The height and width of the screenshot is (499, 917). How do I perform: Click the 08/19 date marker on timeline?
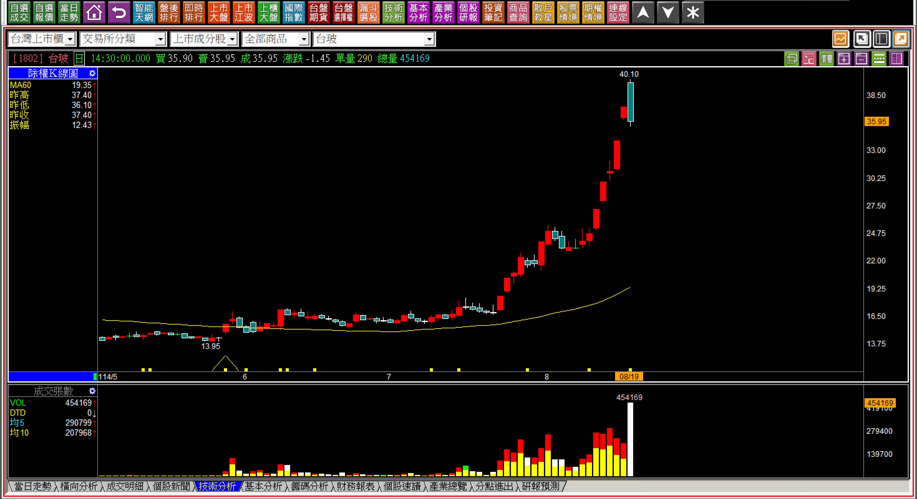tap(629, 376)
